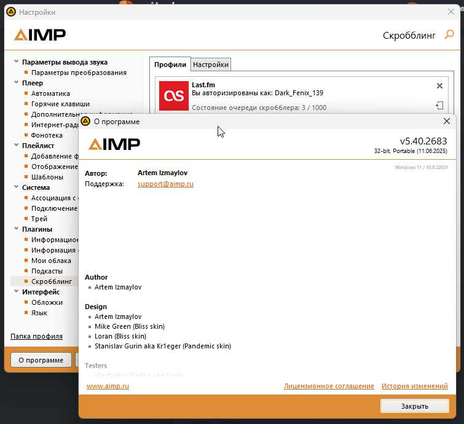Viewport: 464px width, 424px height.
Task: Open Лицензионное соглашение link
Action: [x=329, y=386]
